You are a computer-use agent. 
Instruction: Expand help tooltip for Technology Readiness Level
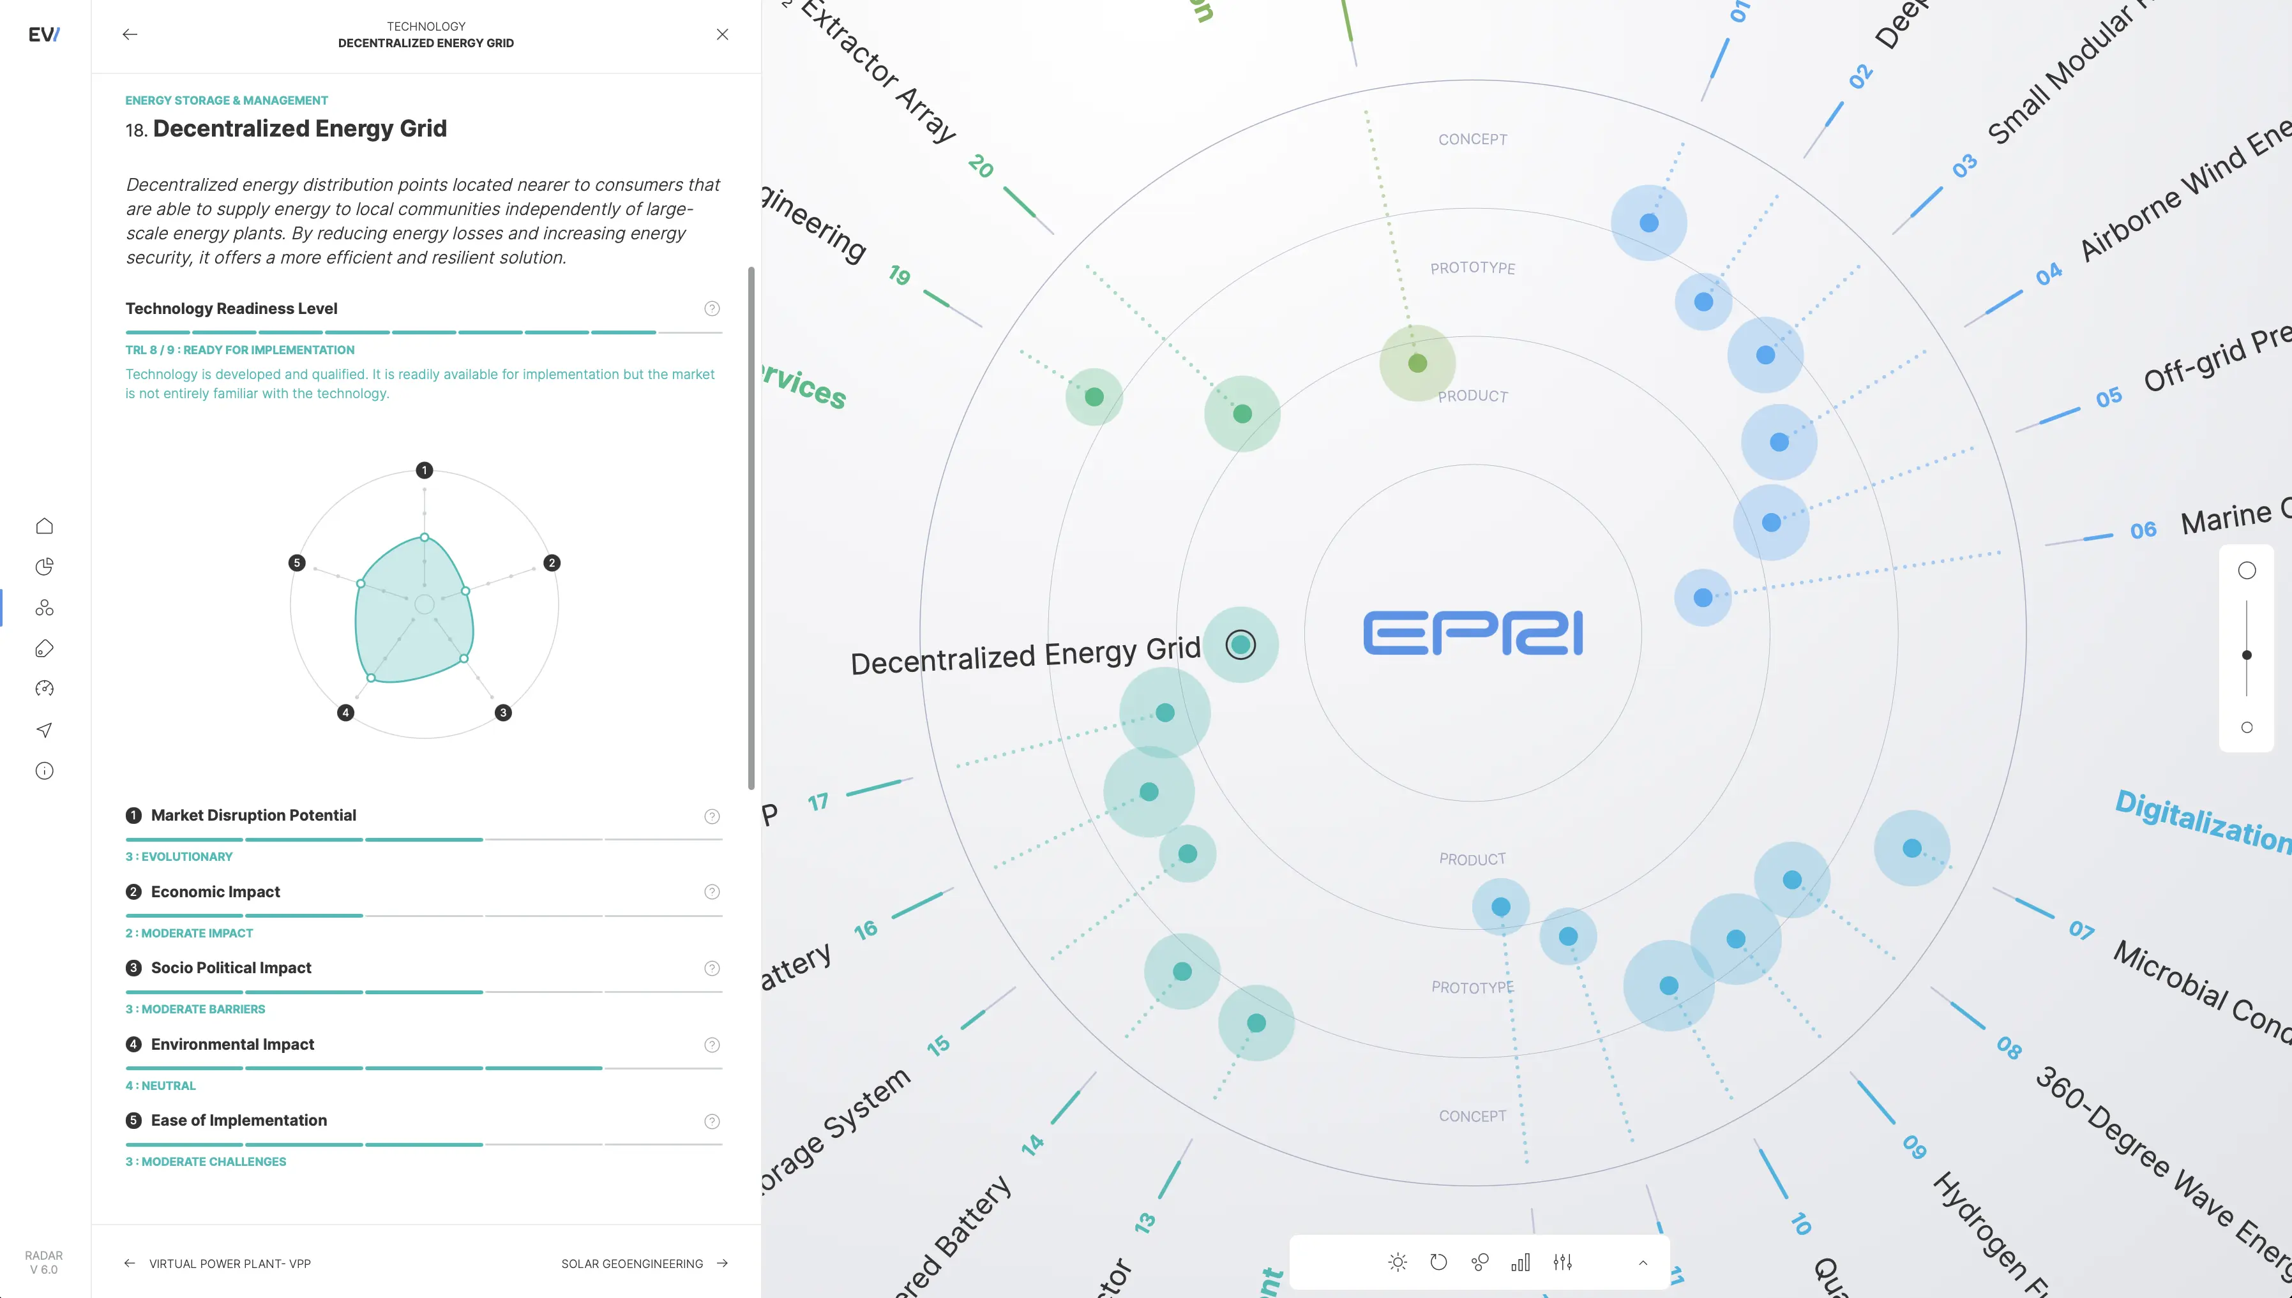[x=712, y=308]
